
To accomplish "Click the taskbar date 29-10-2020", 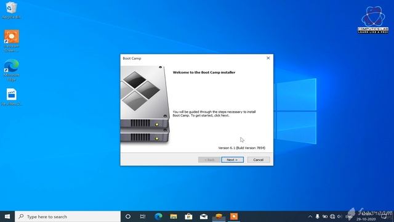I will [x=366, y=220].
